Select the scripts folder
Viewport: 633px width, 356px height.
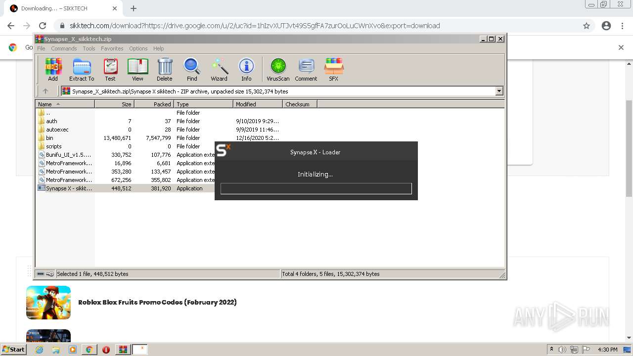pyautogui.click(x=53, y=146)
